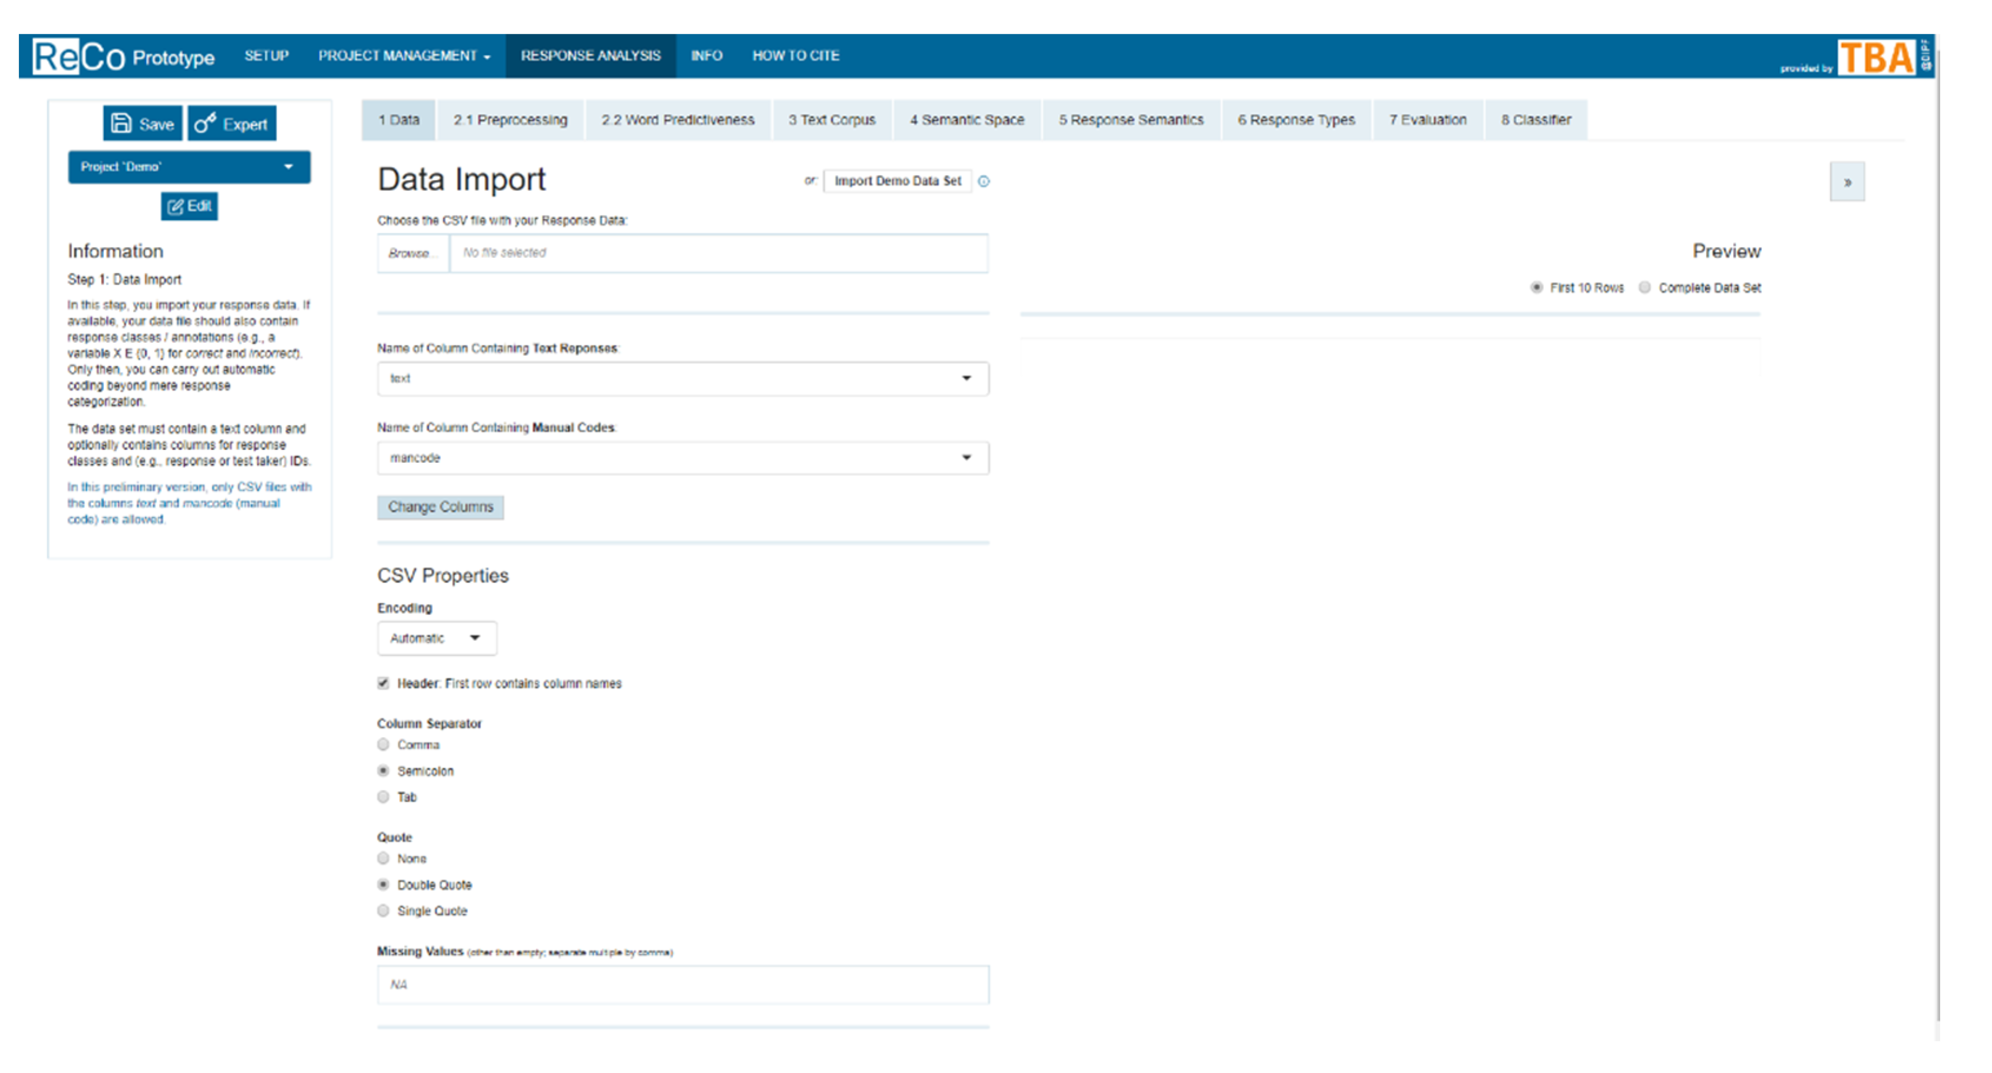Switch to the 4 Semantic Space tab

pos(967,120)
